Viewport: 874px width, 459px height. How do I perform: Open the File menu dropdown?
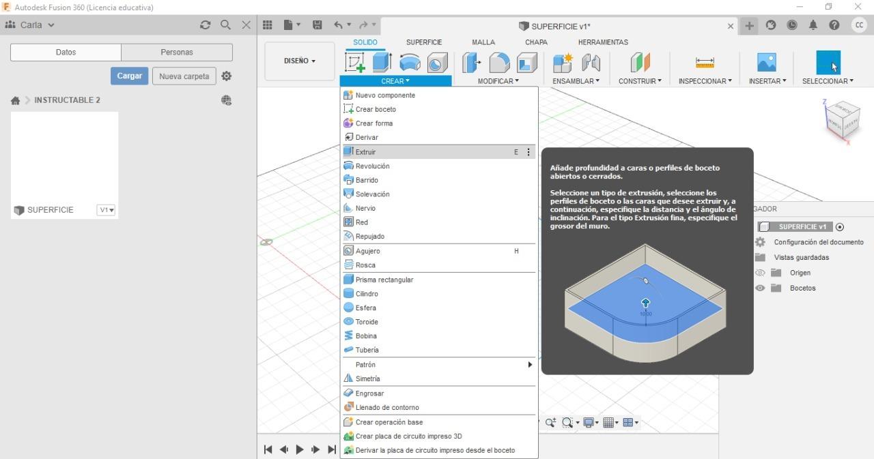coord(292,25)
